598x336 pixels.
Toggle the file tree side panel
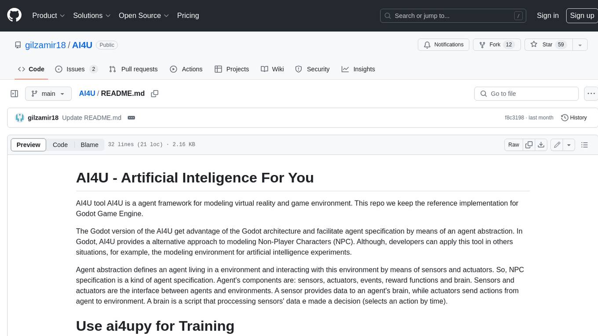(15, 94)
